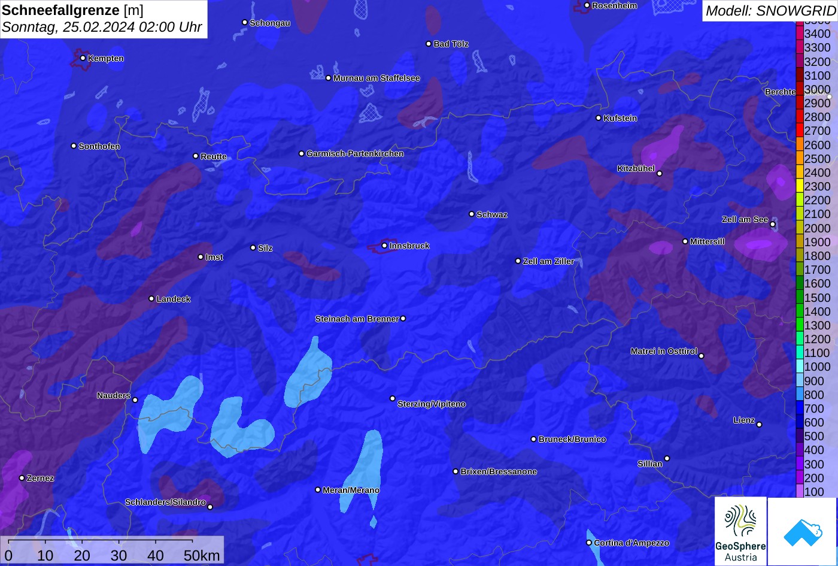Click the GeoSphere Austria logo
This screenshot has width=838, height=566.
(740, 531)
